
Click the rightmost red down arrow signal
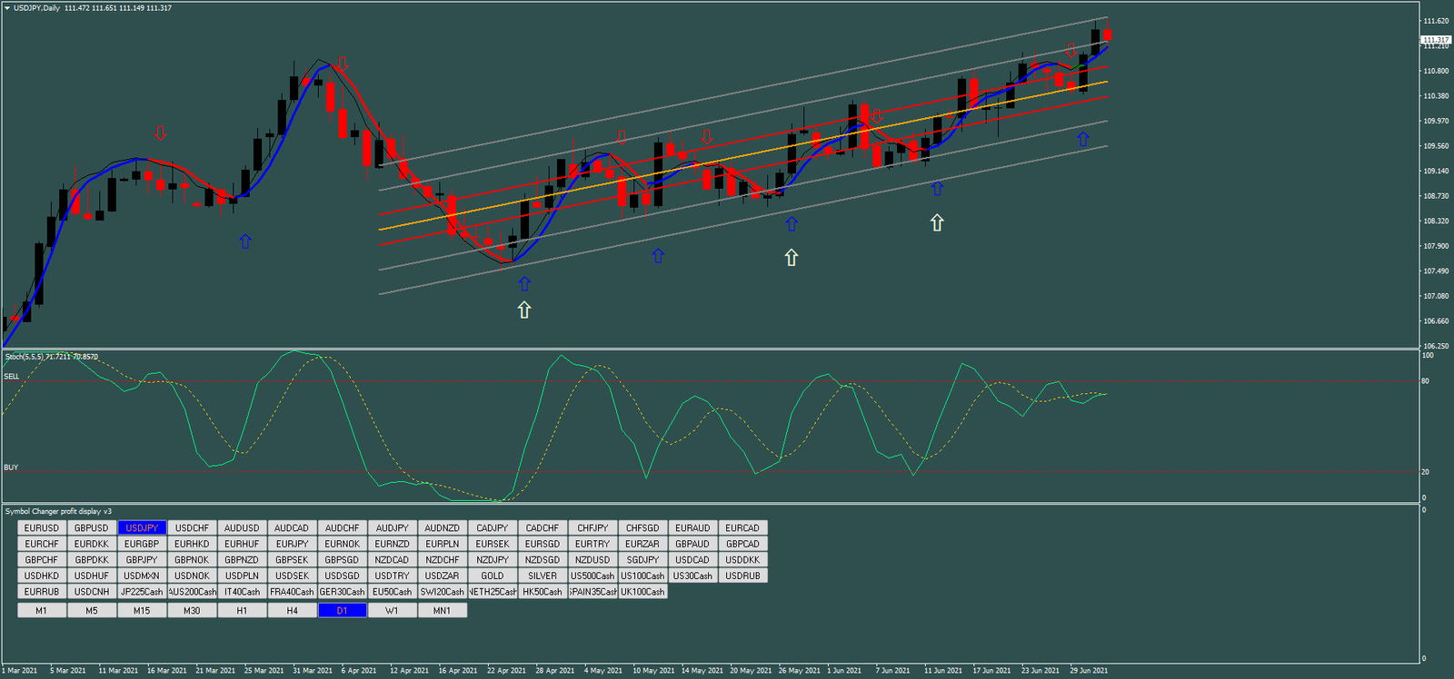tap(1071, 50)
